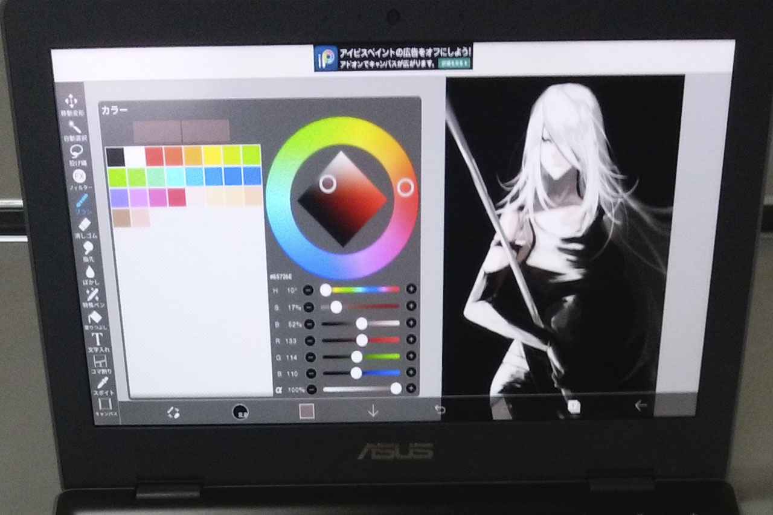Pick the crimson swatch in third row
This screenshot has width=773, height=515.
pyautogui.click(x=177, y=197)
